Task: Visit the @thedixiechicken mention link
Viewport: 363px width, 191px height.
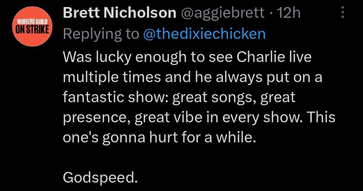Action: pyautogui.click(x=204, y=34)
